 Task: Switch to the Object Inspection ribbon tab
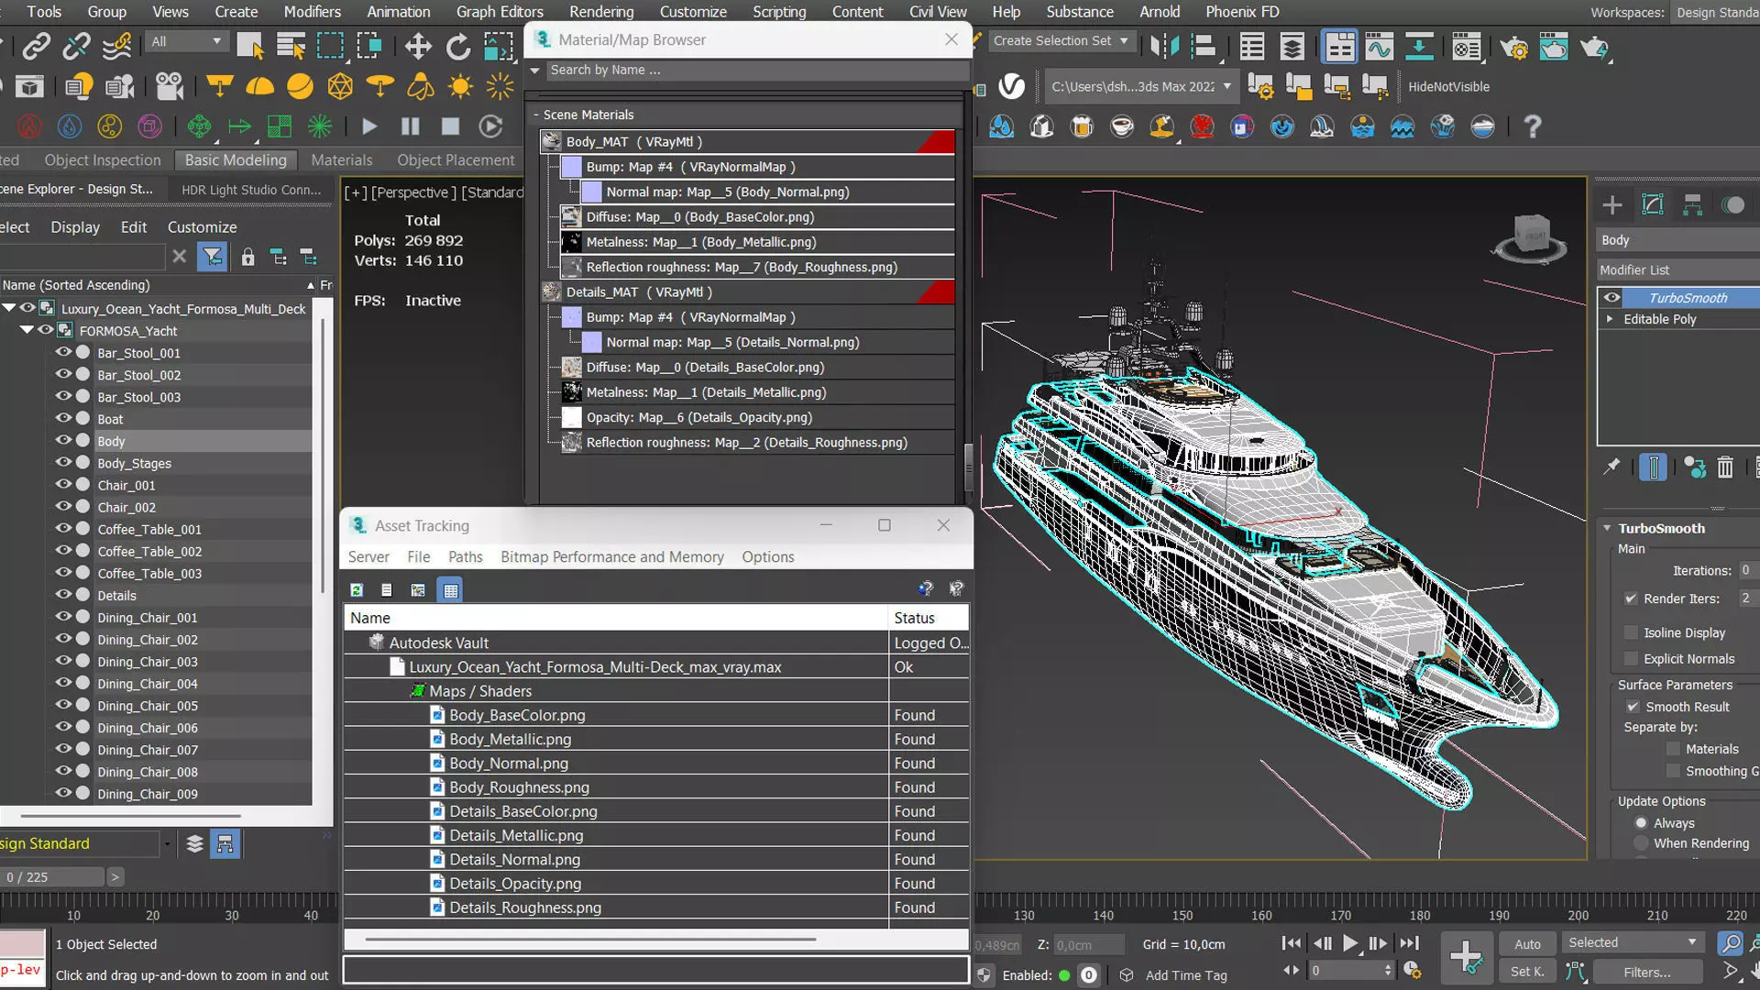pyautogui.click(x=103, y=159)
